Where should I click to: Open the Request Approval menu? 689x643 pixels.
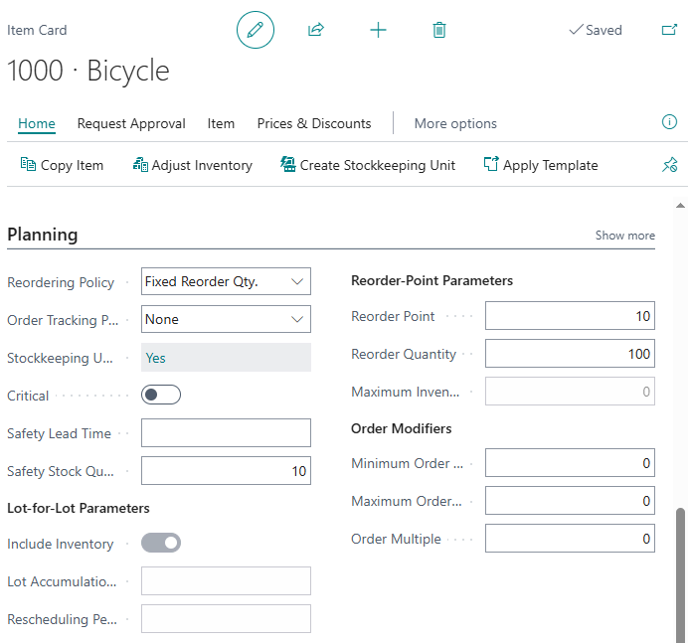click(131, 123)
